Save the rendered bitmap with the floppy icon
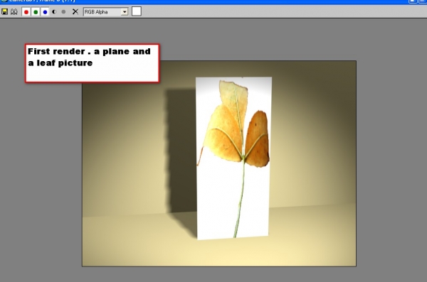This screenshot has height=282, width=427. [x=5, y=11]
